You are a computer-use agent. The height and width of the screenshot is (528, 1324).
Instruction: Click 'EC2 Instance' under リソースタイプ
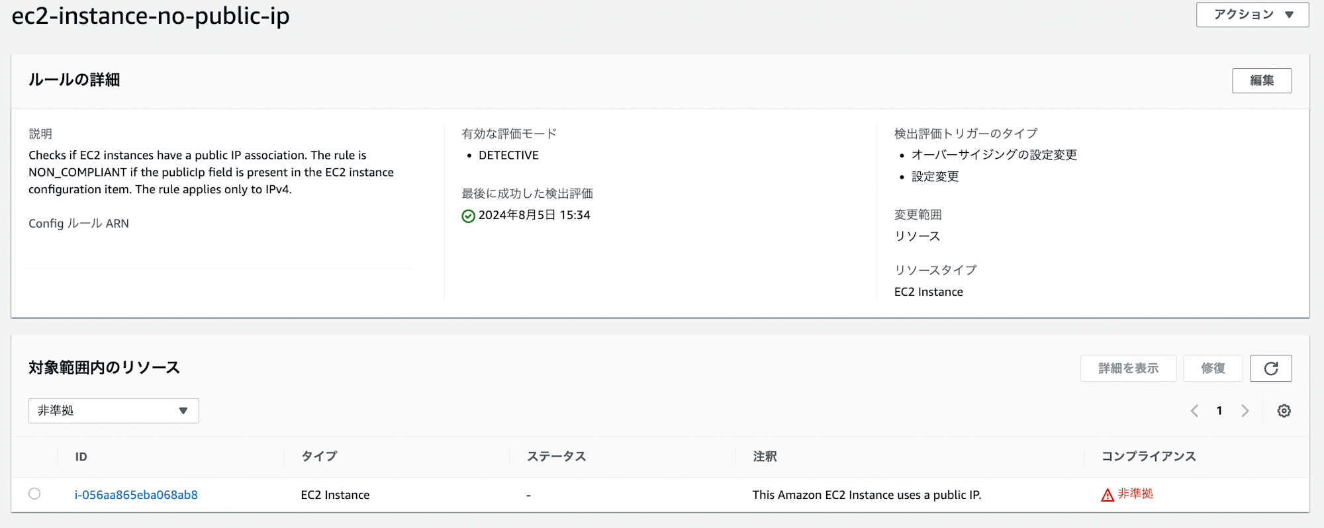coord(929,292)
